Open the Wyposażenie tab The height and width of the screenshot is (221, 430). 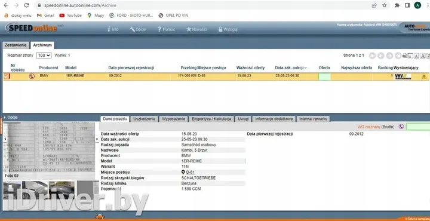[x=173, y=119]
